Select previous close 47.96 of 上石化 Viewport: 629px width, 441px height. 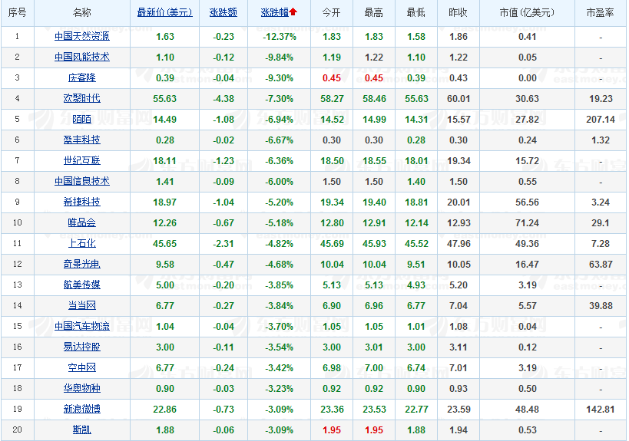tap(459, 244)
